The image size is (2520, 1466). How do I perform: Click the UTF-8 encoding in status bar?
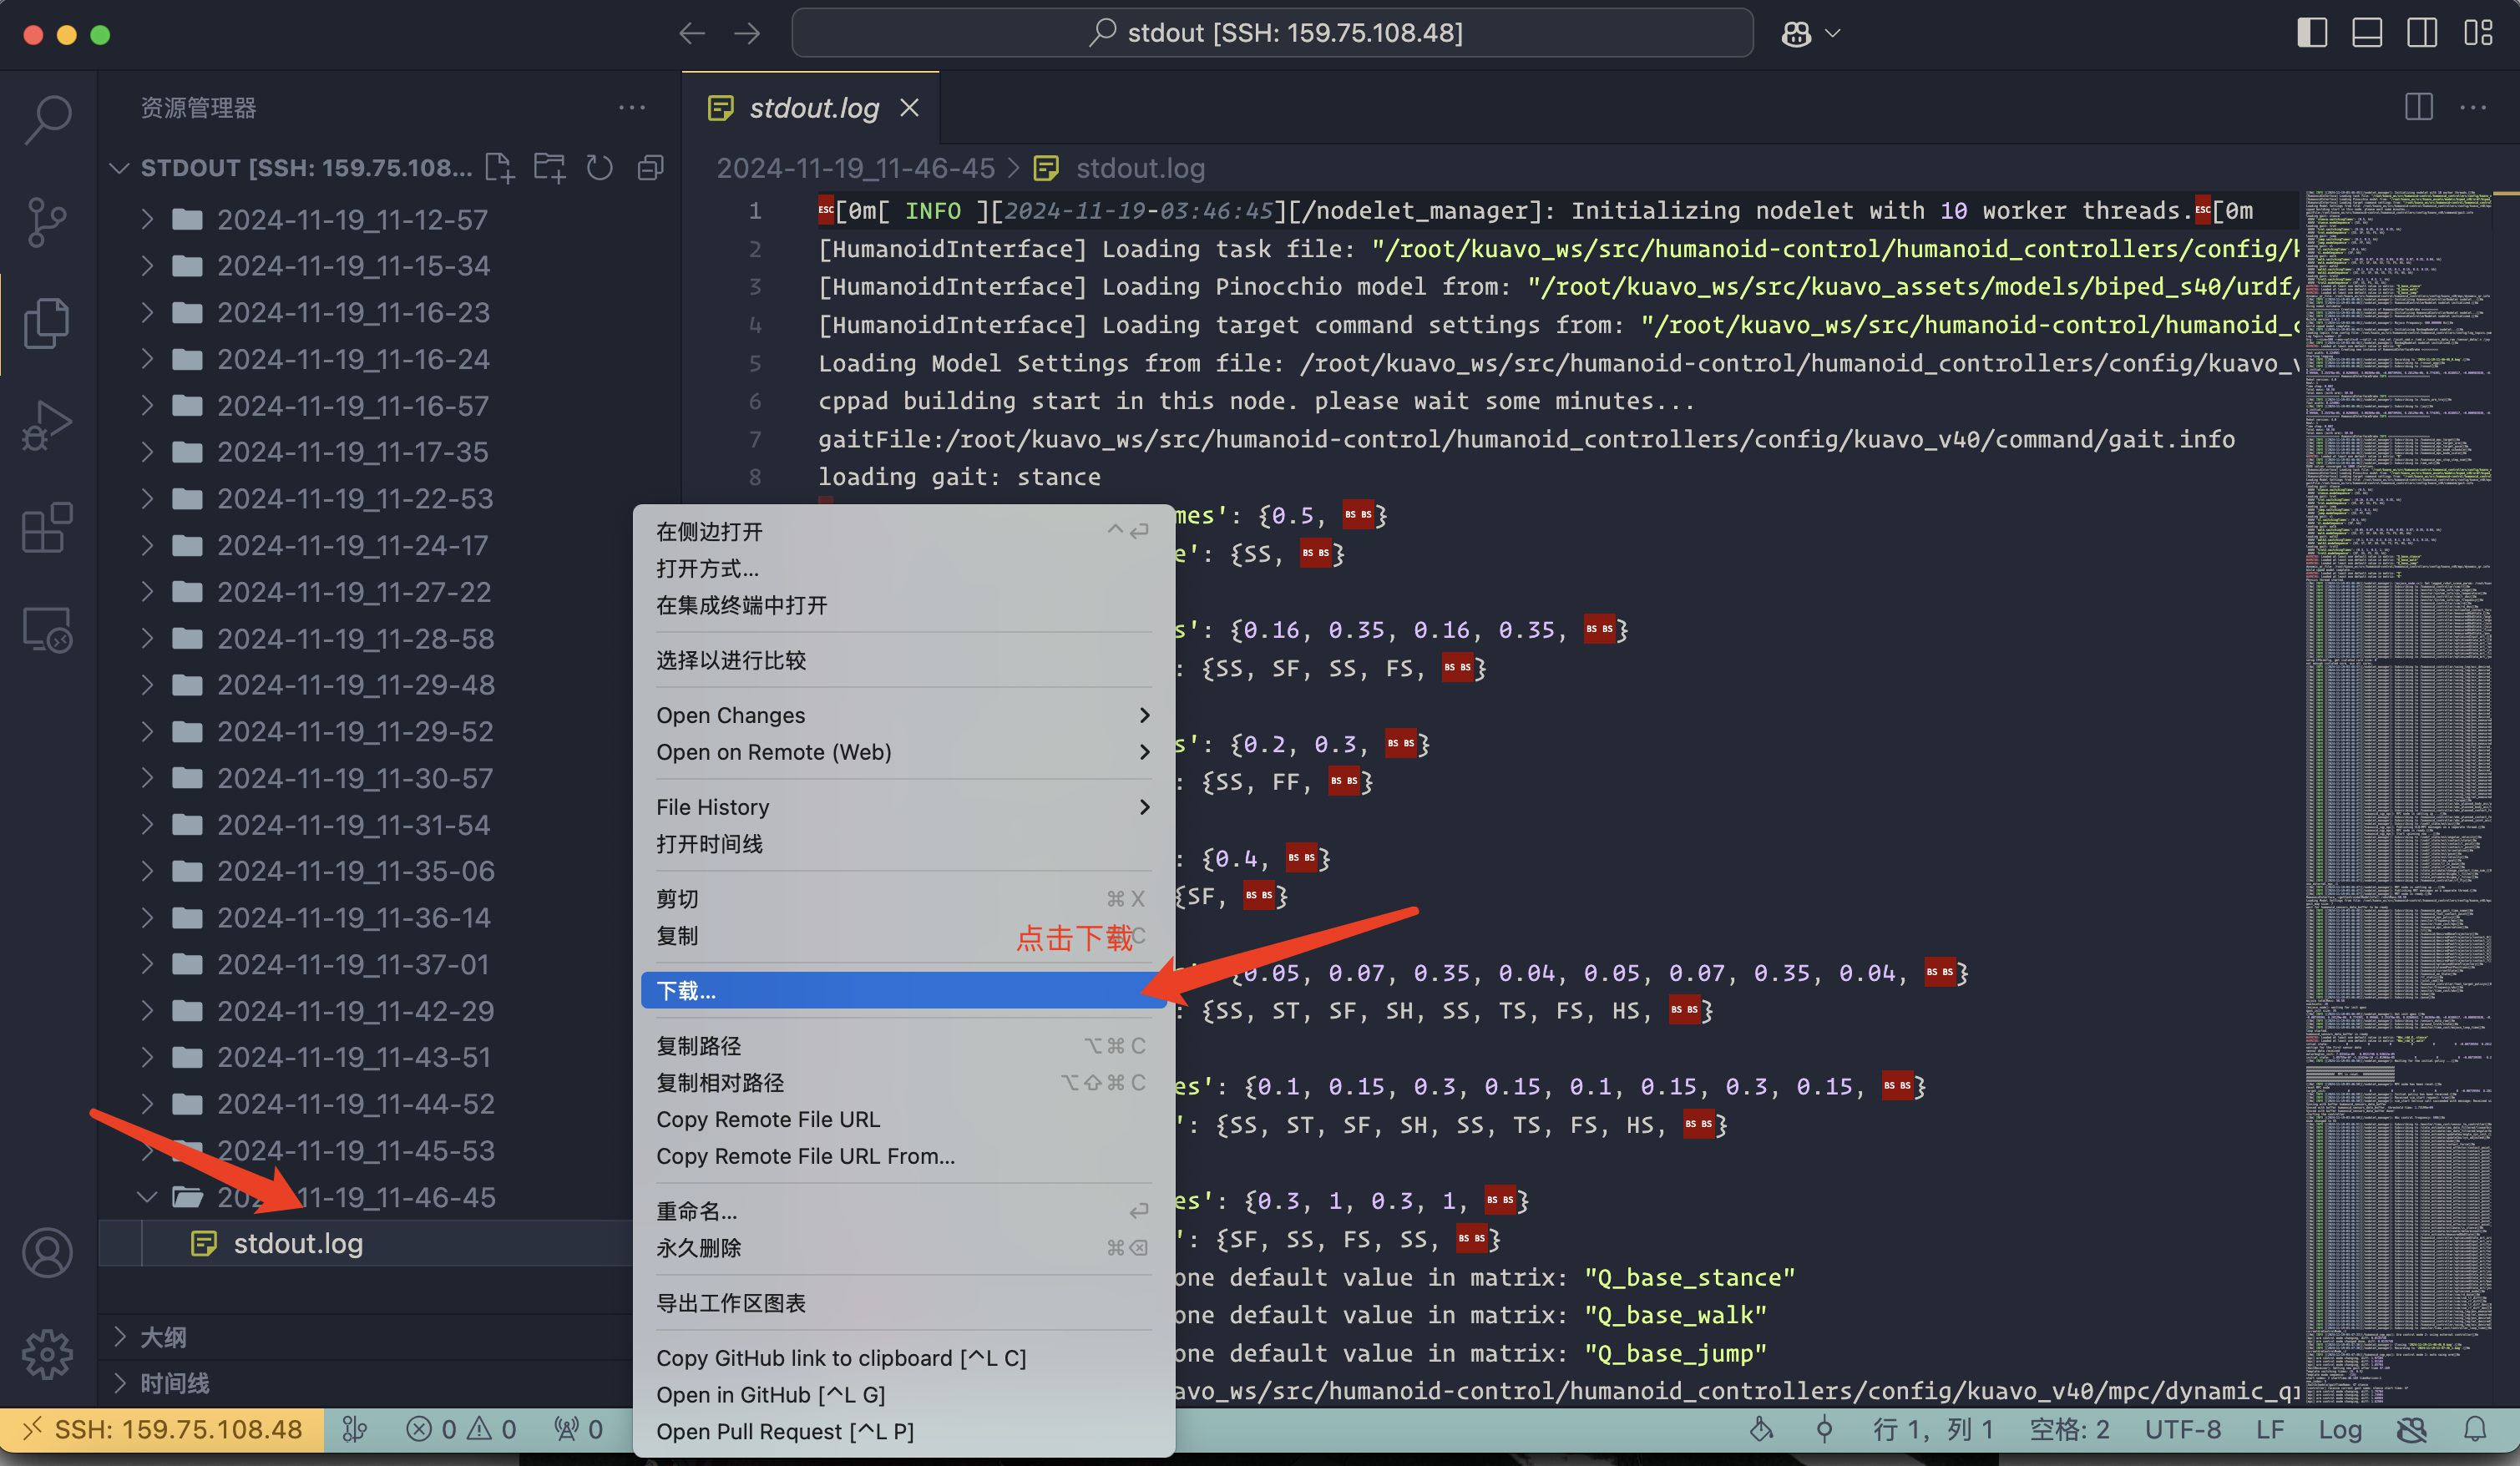tap(2183, 1429)
